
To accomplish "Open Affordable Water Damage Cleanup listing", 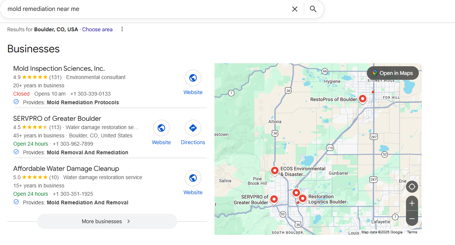I will pos(66,169).
